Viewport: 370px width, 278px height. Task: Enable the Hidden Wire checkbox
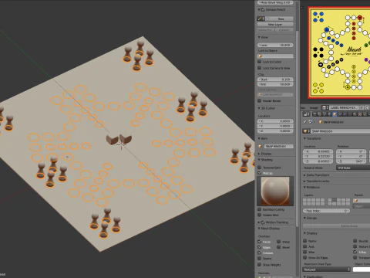[260, 215]
